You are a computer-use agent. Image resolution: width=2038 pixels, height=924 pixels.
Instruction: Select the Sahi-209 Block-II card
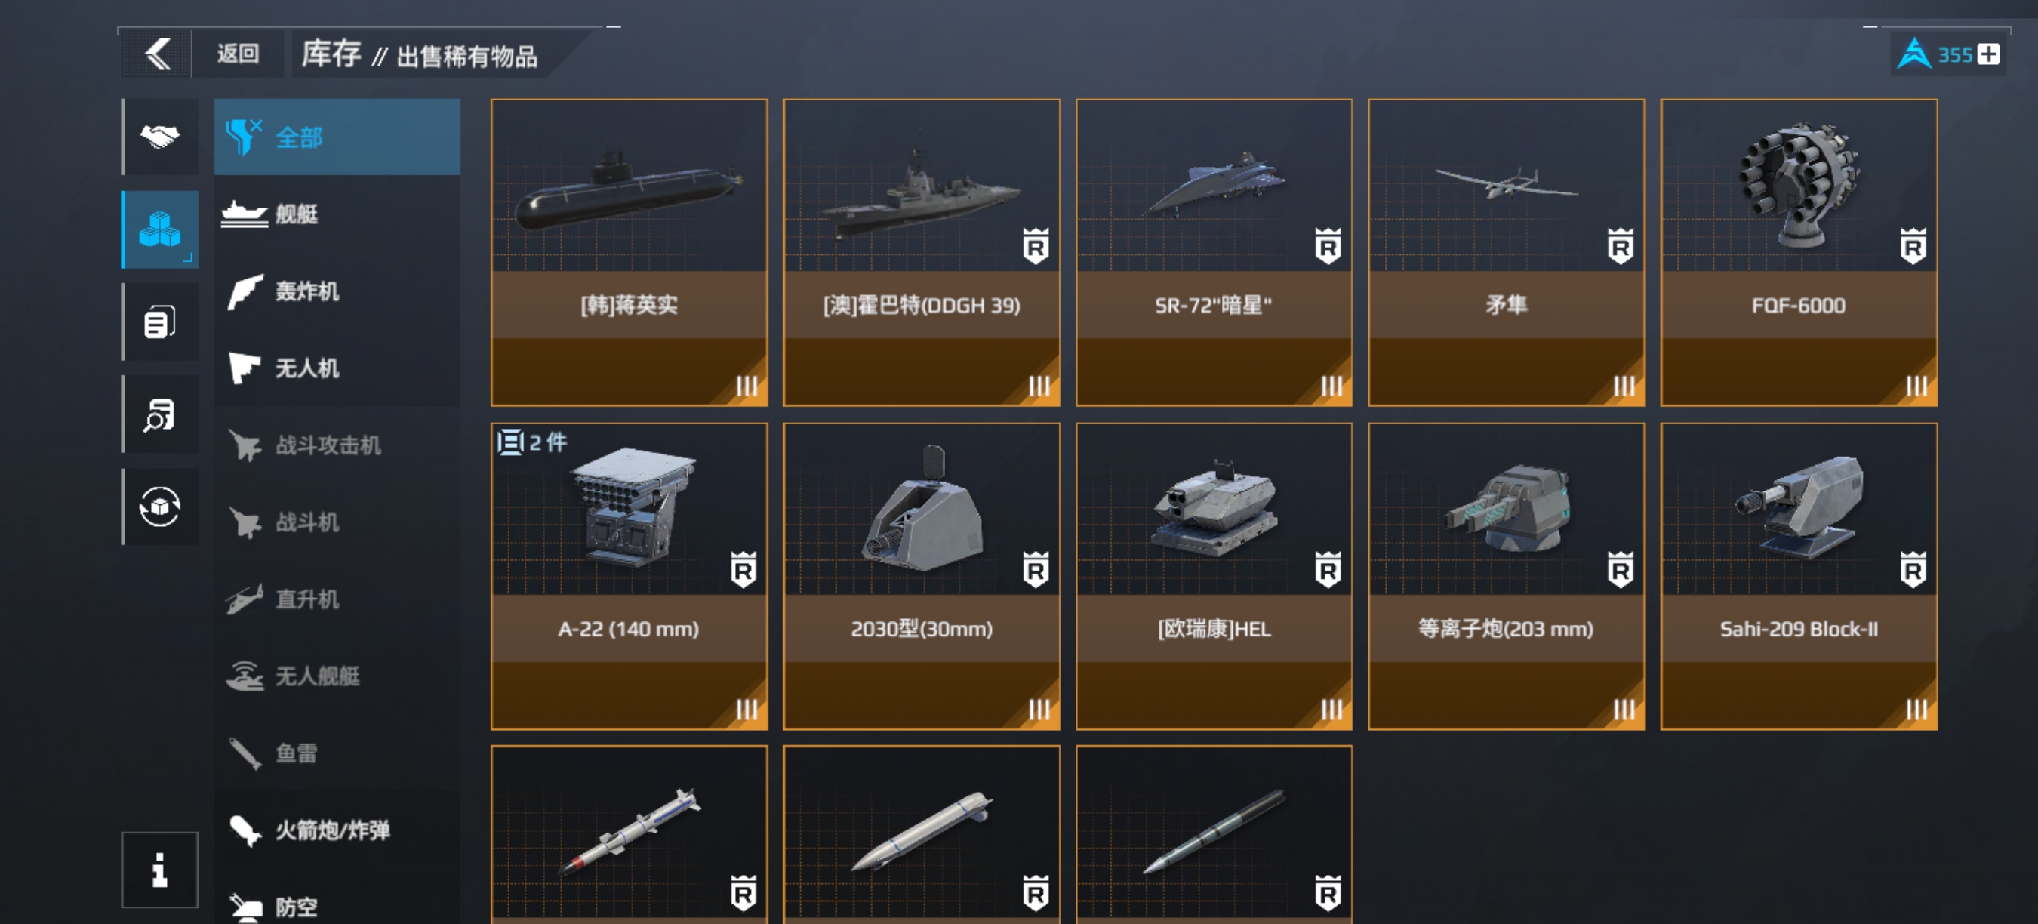coord(1798,576)
